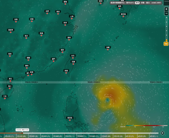Open the dark panel toggle top-right corner

(166, 2)
